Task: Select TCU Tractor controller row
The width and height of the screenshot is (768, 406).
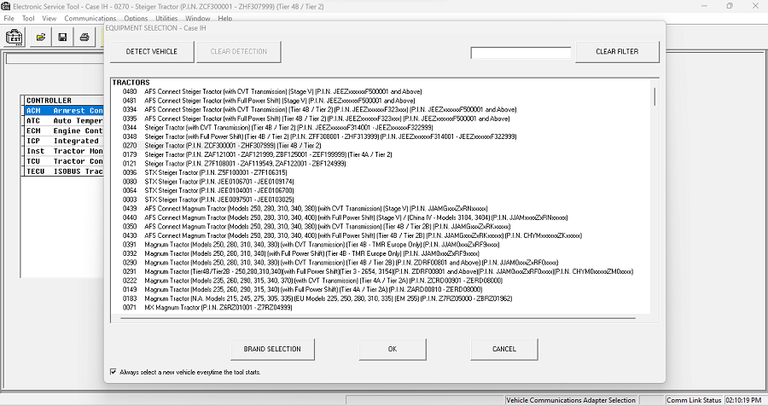Action: coord(64,161)
